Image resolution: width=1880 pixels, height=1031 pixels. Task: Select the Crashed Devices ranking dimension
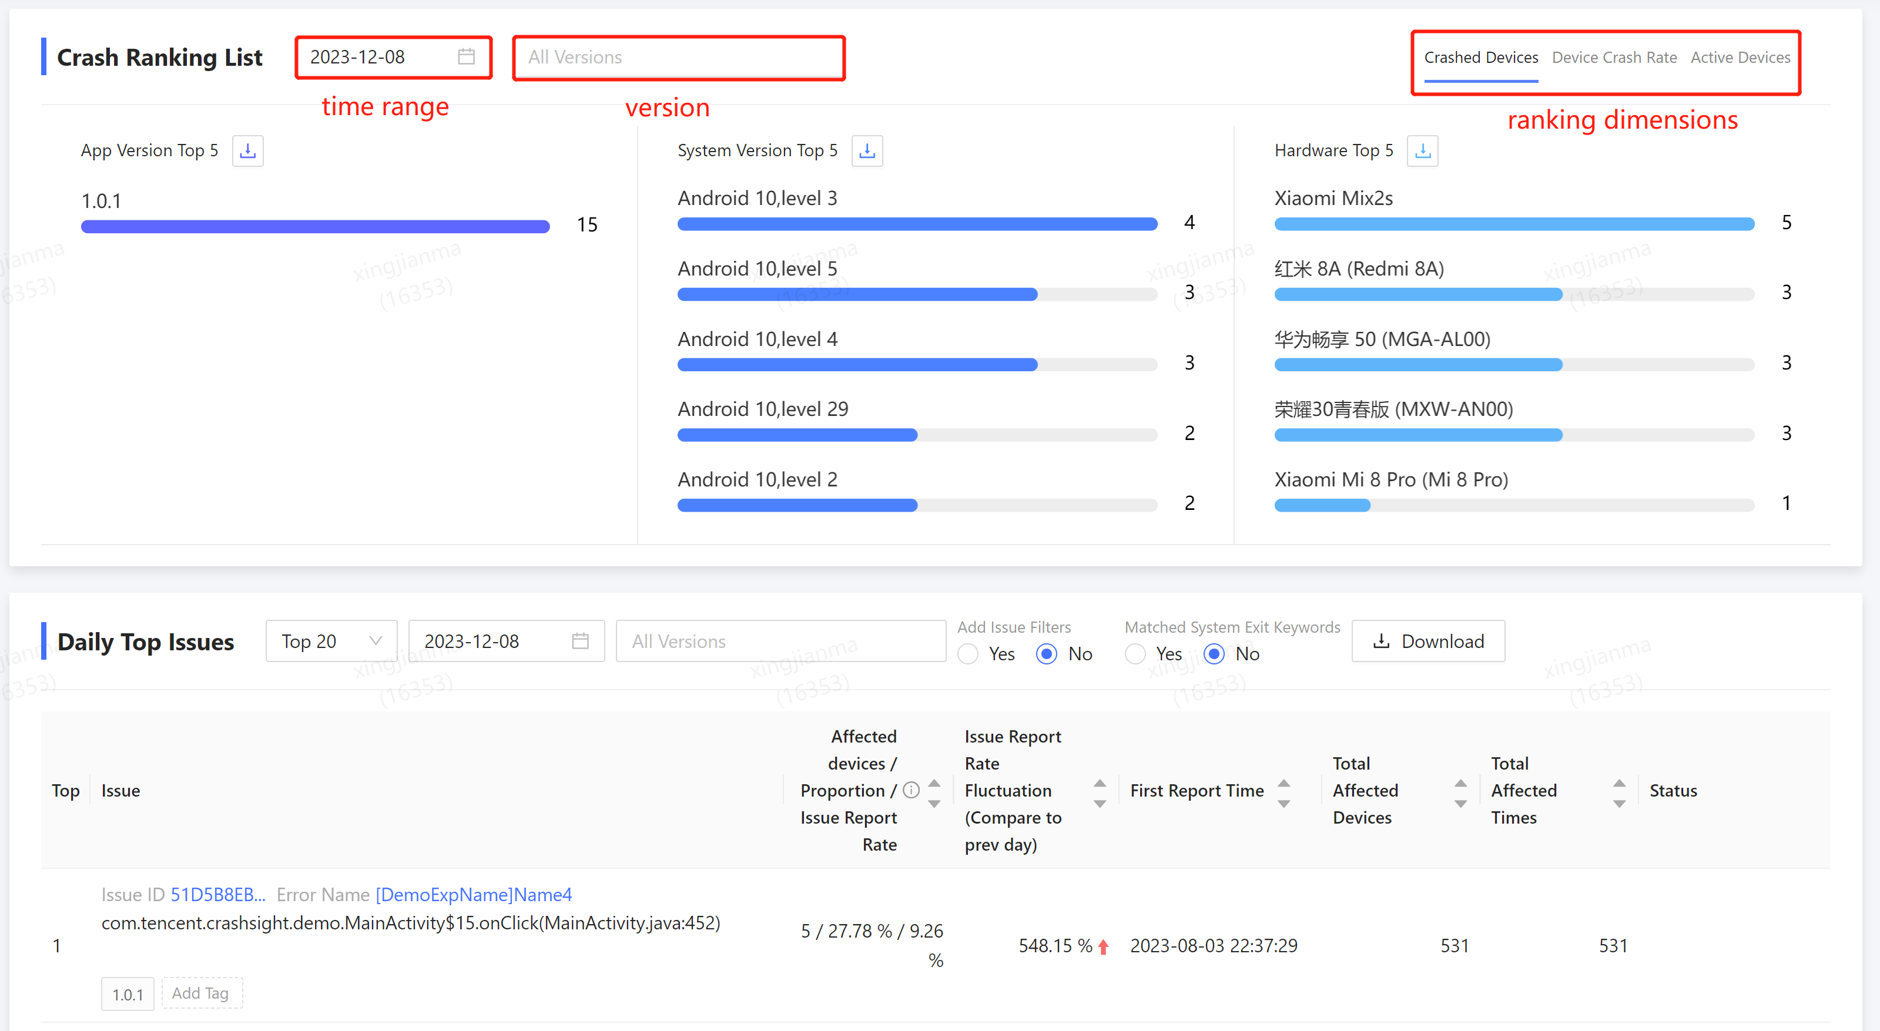(1477, 56)
